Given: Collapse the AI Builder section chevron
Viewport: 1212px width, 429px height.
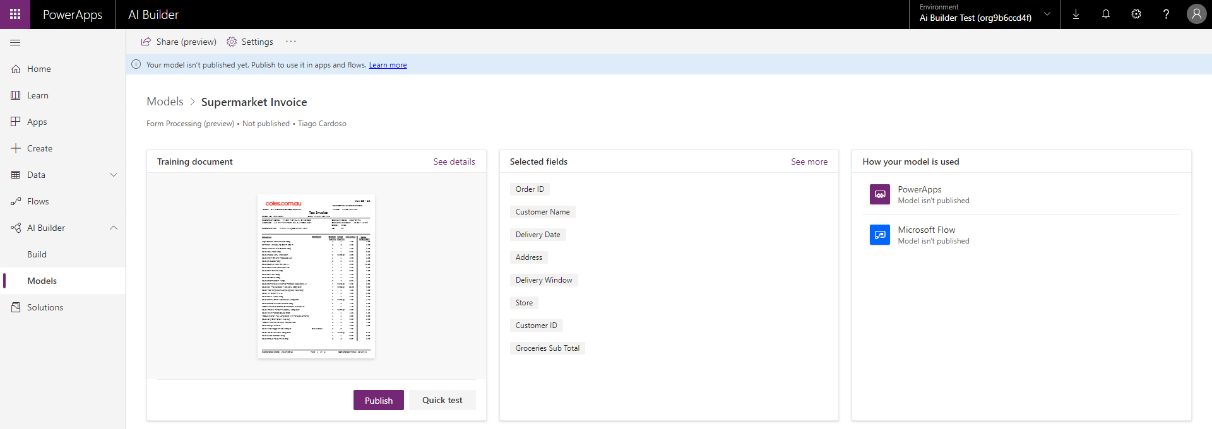Looking at the screenshot, I should (x=114, y=228).
